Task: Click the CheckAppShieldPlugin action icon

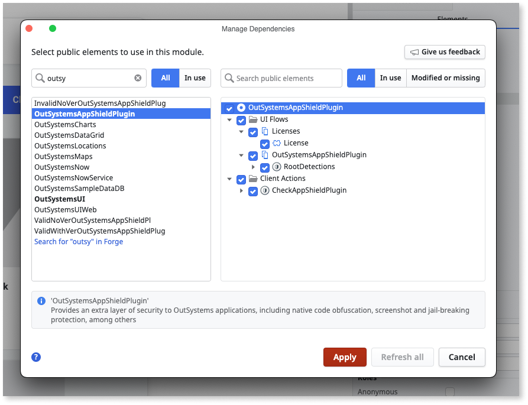Action: 264,191
